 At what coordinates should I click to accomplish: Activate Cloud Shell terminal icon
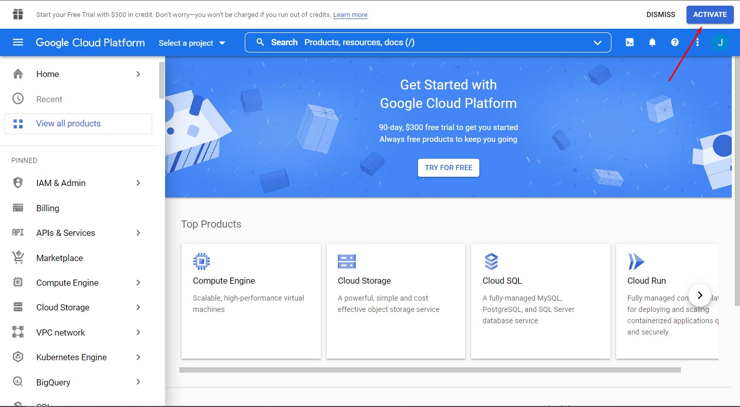[629, 43]
